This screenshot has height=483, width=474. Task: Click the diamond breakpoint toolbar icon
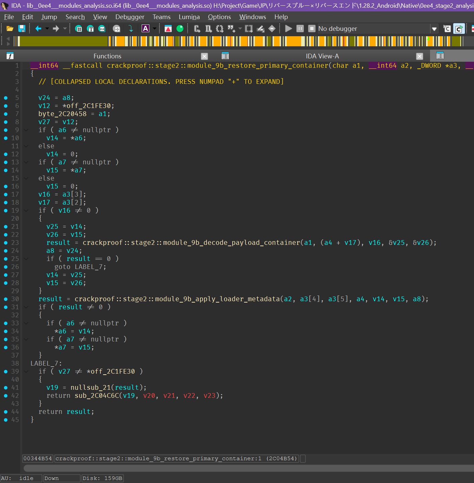point(272,29)
